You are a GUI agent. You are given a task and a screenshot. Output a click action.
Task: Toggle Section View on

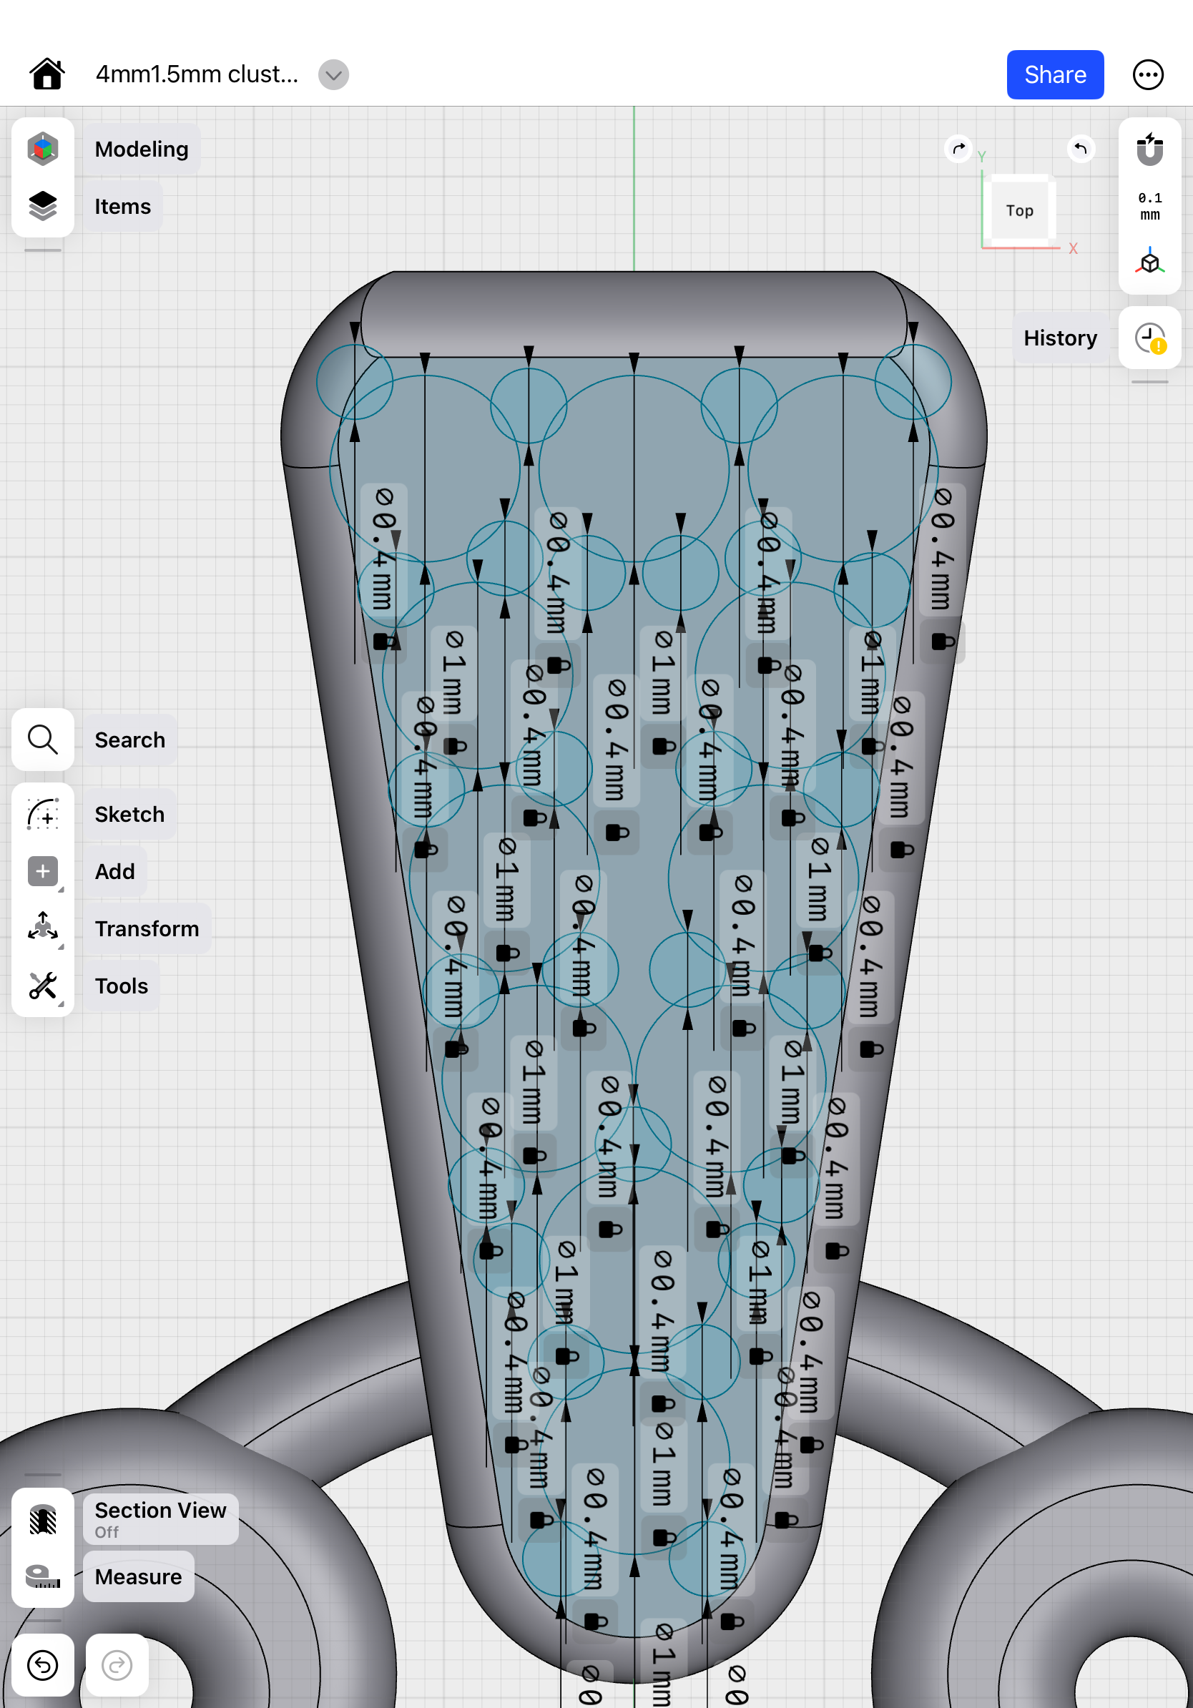(43, 1519)
